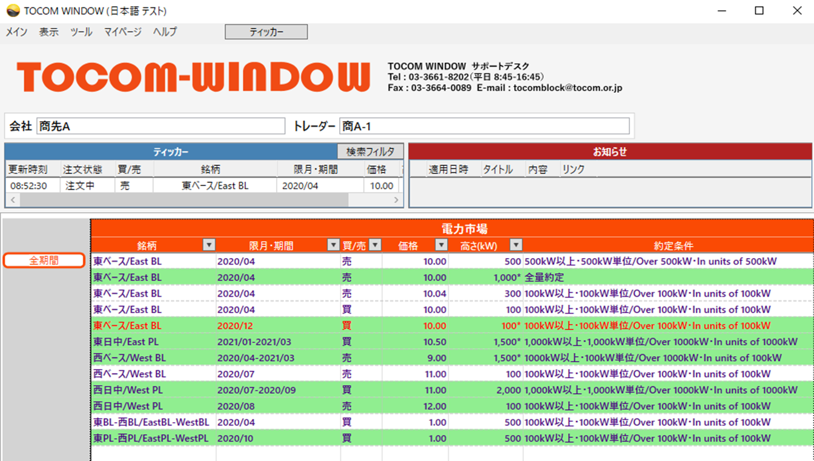Open the ツール menu
The height and width of the screenshot is (461, 814).
point(81,32)
